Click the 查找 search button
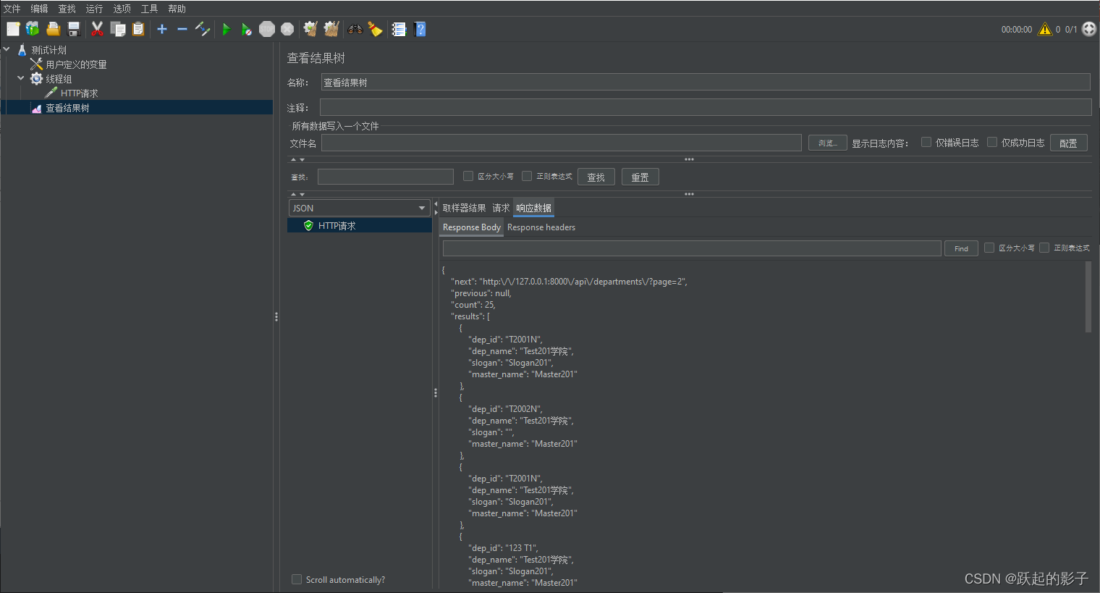 [596, 177]
